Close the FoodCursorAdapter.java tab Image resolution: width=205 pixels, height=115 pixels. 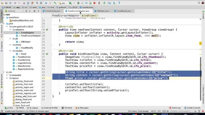click(91, 11)
